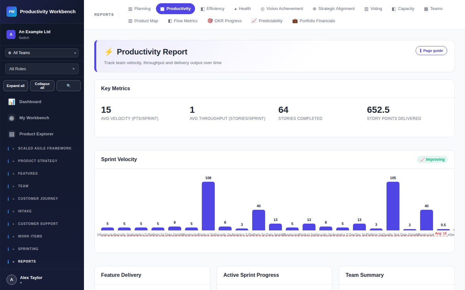Expand the Customer Journey section
The width and height of the screenshot is (465, 290).
point(42,199)
